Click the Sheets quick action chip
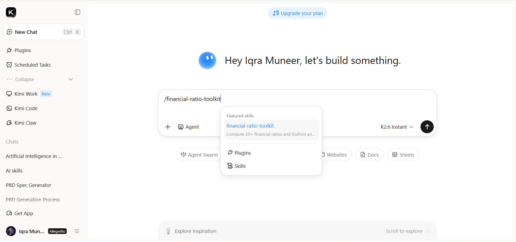Viewport: 516px width, 242px height. click(x=403, y=155)
